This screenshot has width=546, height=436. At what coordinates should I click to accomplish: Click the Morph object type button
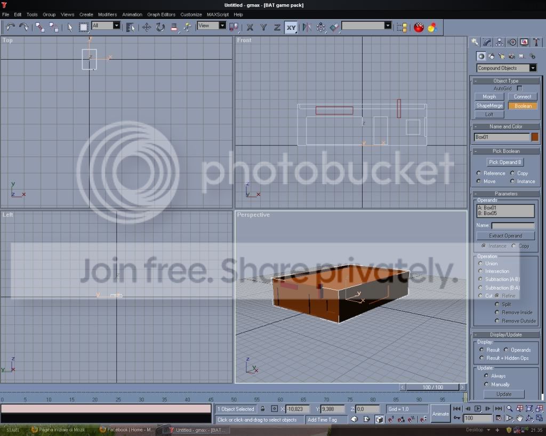click(489, 97)
